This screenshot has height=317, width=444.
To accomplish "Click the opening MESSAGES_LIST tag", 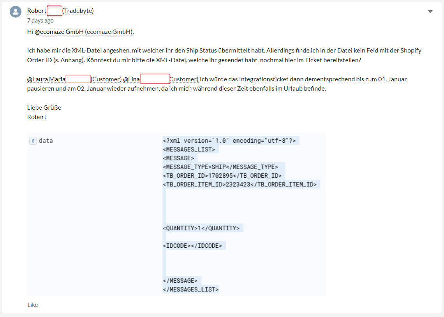I will 189,149.
